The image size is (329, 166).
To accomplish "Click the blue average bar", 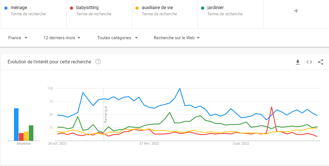I will pyautogui.click(x=16, y=125).
